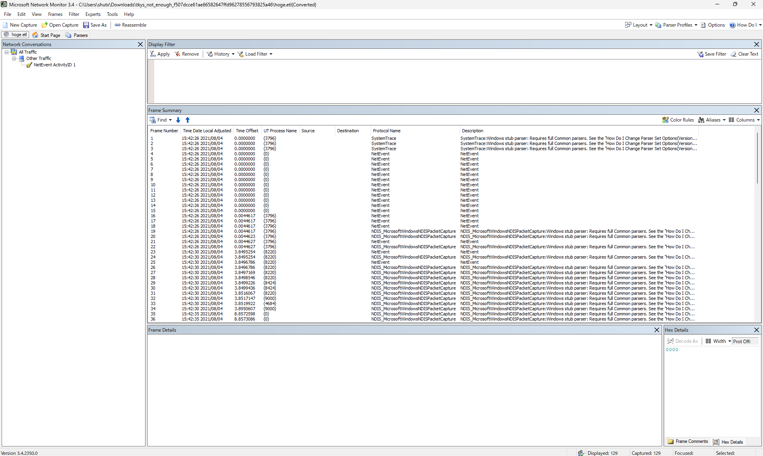The width and height of the screenshot is (763, 456).
Task: Close the Network Conversations panel
Action: [140, 44]
